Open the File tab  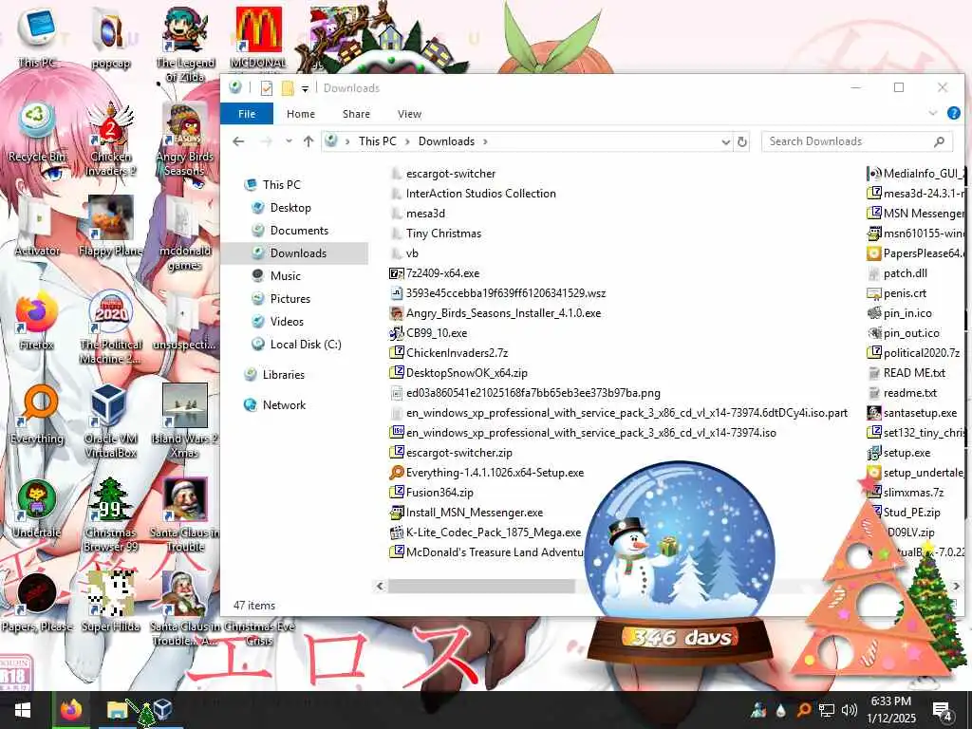(x=247, y=114)
